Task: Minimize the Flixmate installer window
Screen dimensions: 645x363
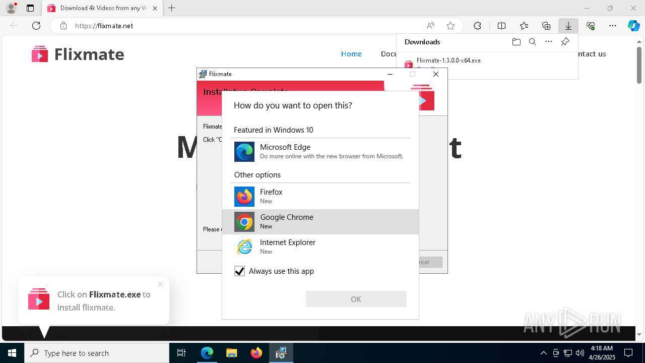Action: [x=390, y=74]
